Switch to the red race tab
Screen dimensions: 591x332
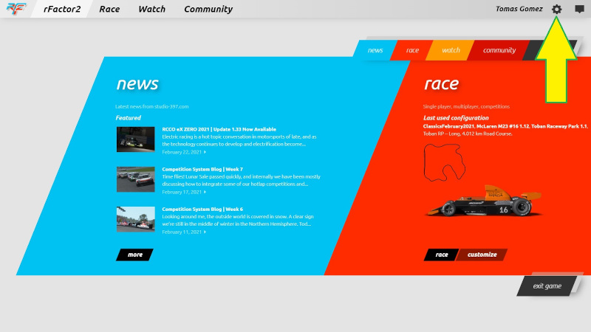(x=412, y=50)
